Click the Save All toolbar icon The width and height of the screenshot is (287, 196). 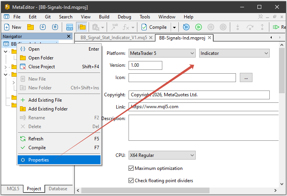pyautogui.click(x=55, y=27)
